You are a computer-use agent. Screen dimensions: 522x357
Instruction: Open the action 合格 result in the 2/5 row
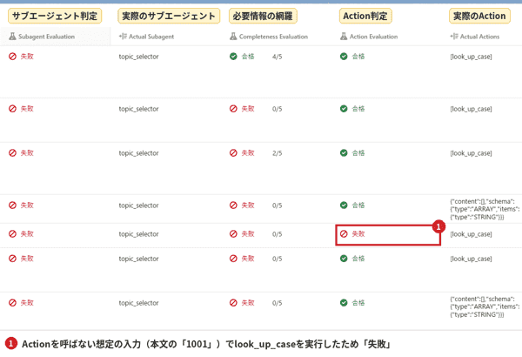tap(358, 153)
